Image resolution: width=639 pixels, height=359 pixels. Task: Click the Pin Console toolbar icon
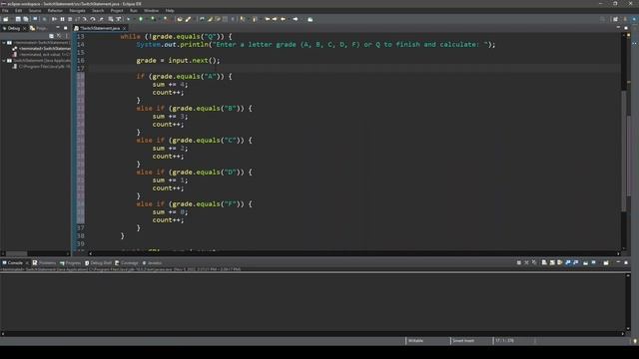[x=586, y=263]
